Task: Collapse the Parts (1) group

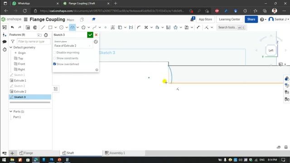Action: 11,111
